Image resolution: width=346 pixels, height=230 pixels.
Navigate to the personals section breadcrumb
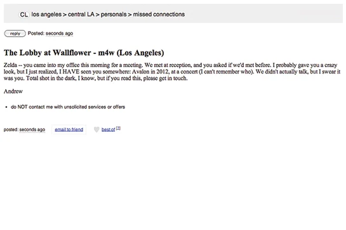click(114, 15)
